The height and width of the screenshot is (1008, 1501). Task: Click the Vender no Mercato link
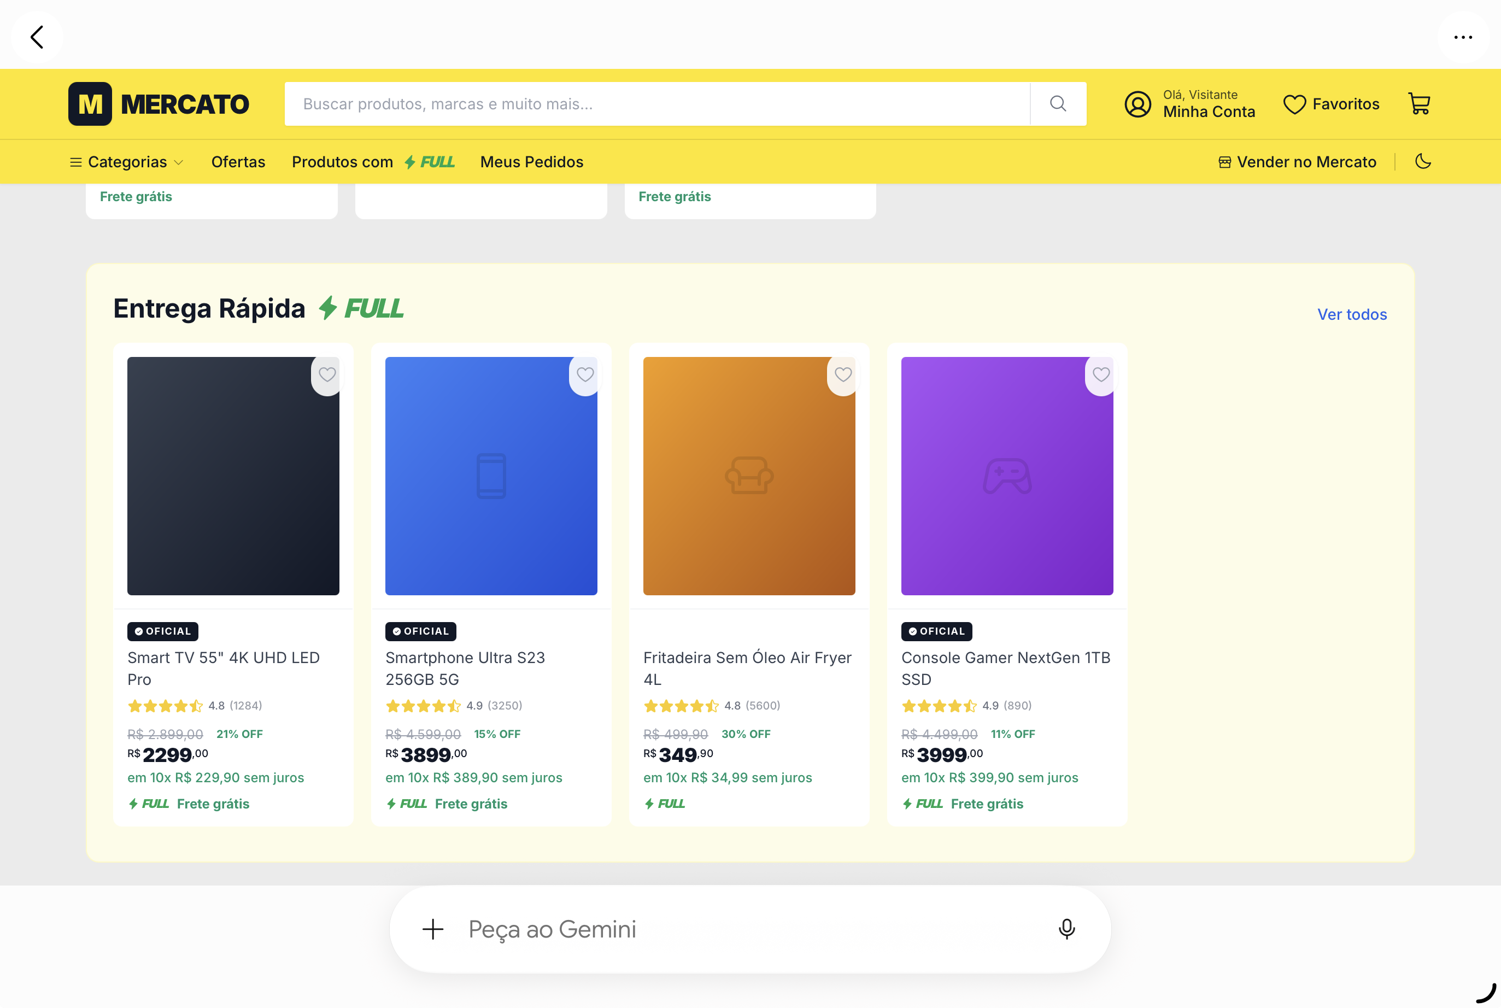pyautogui.click(x=1297, y=162)
